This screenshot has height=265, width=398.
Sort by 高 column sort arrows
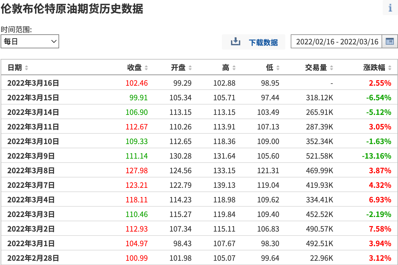coord(234,68)
